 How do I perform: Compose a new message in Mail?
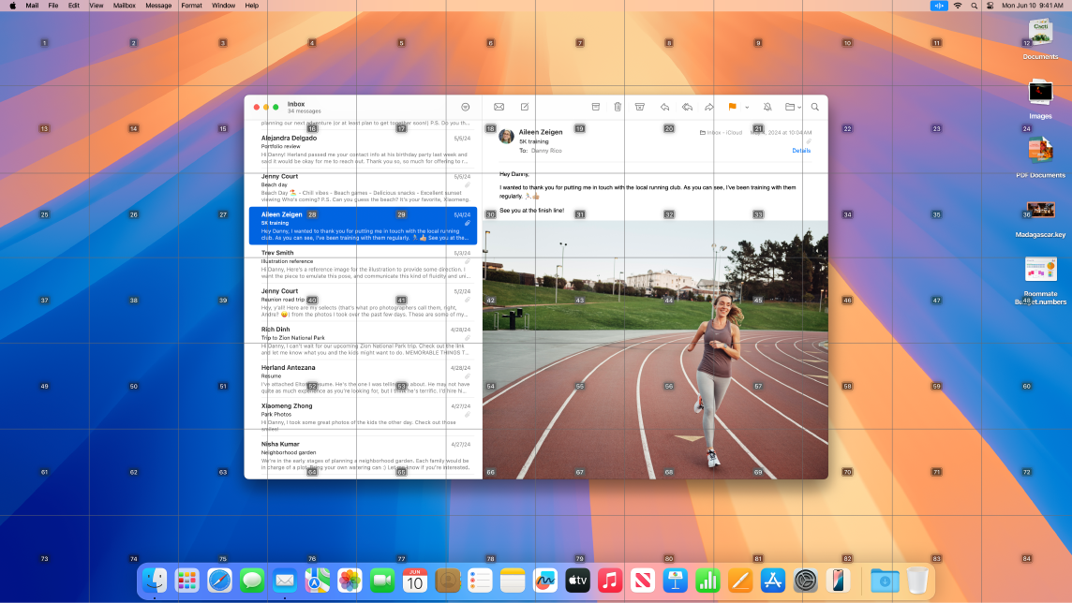click(526, 107)
